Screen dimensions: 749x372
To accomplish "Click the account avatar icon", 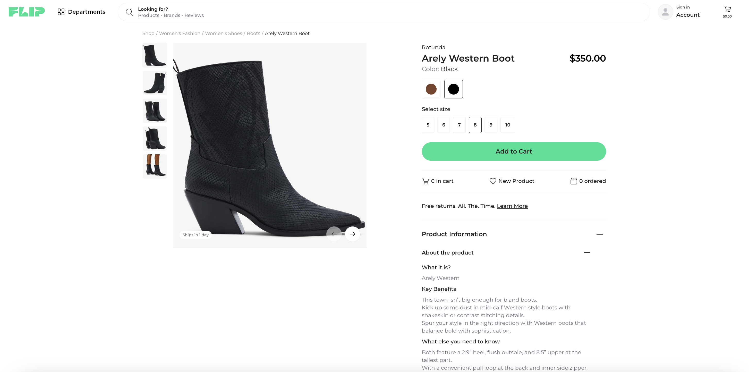I will tap(665, 12).
